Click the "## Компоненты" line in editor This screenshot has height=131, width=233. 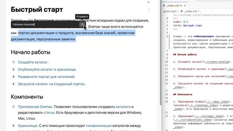(183, 95)
